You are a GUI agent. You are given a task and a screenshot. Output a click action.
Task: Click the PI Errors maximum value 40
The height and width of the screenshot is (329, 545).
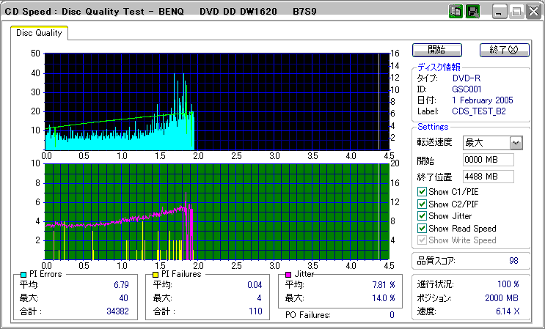[x=123, y=298]
